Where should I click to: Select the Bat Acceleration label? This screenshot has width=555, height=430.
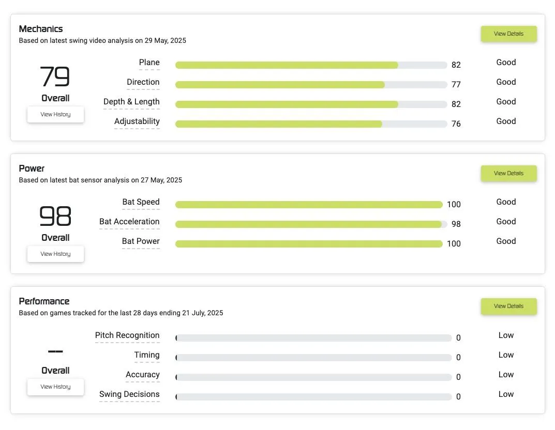click(129, 222)
